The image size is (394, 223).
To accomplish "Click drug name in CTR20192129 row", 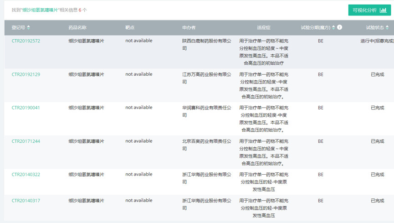I will 86,74.
